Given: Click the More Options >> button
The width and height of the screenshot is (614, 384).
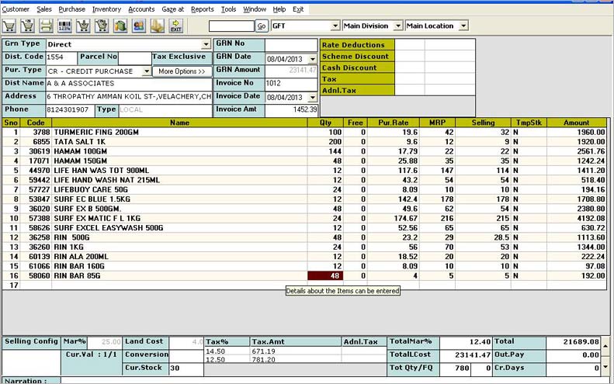Looking at the screenshot, I should pos(182,71).
